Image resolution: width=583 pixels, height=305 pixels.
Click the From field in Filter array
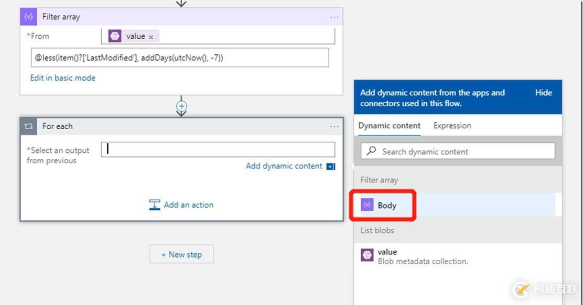point(218,36)
